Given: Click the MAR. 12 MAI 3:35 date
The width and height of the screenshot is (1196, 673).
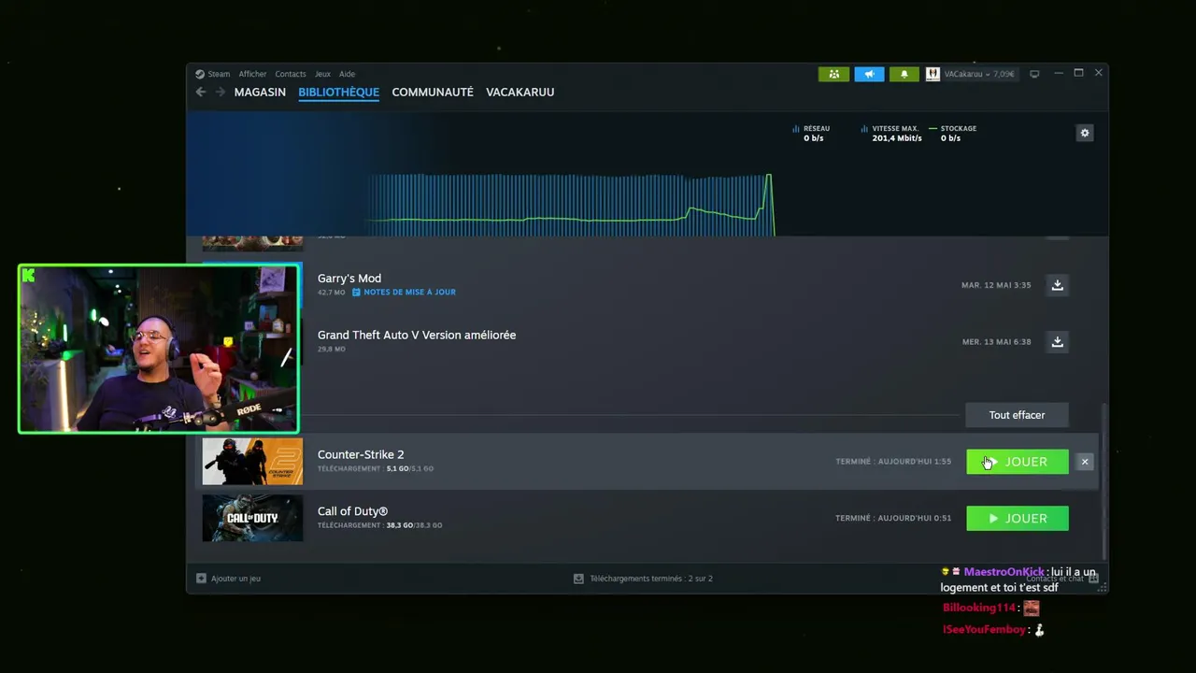Looking at the screenshot, I should pos(996,285).
